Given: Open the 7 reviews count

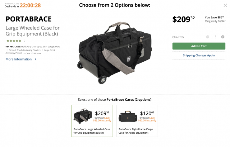Looking at the screenshot, I should pyautogui.click(x=25, y=41).
